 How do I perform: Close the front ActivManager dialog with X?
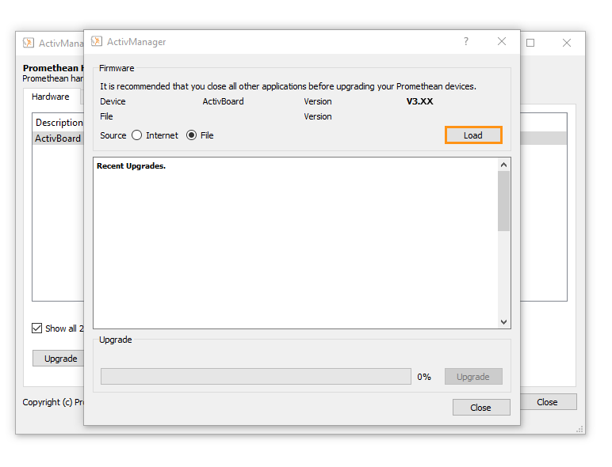(502, 41)
